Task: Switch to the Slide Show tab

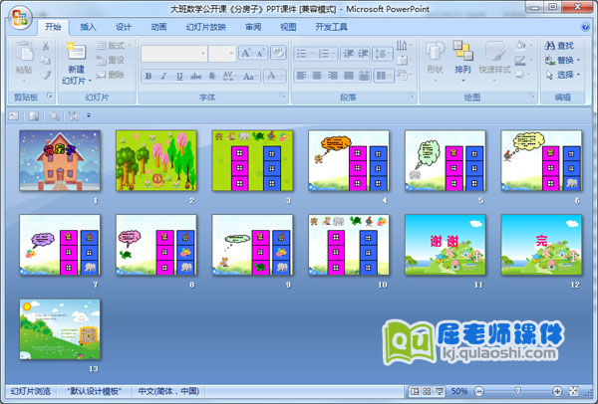Action: coord(206,27)
